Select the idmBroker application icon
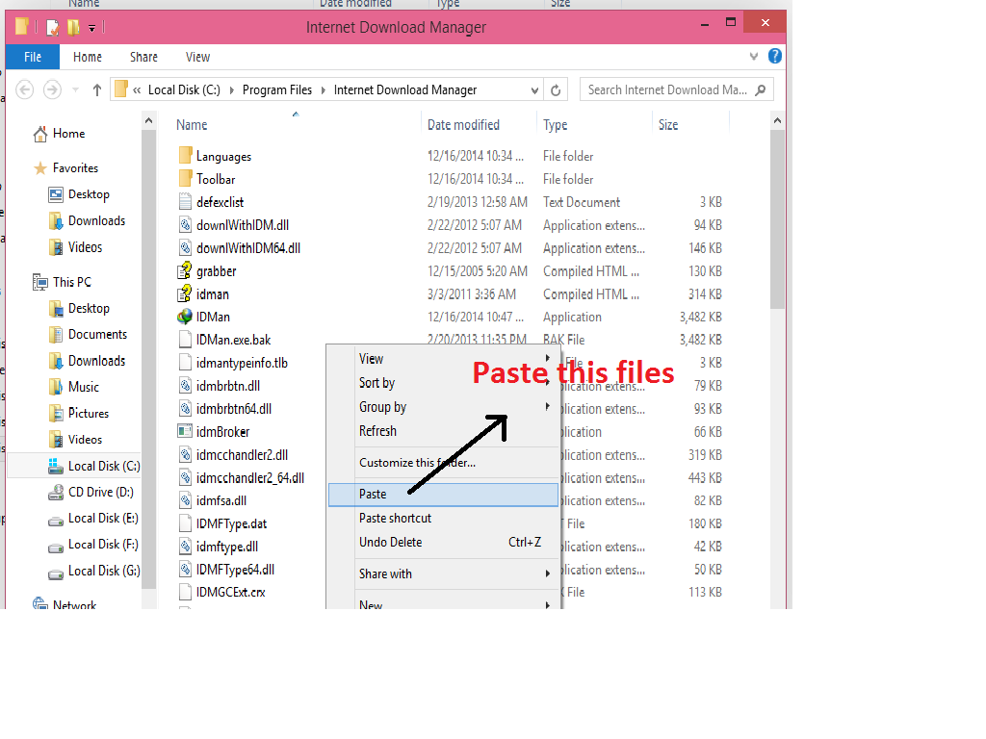986x739 pixels. coord(184,431)
